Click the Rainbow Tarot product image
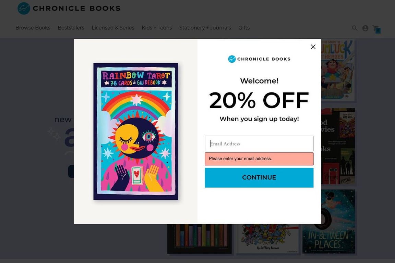The width and height of the screenshot is (395, 263). [136, 131]
